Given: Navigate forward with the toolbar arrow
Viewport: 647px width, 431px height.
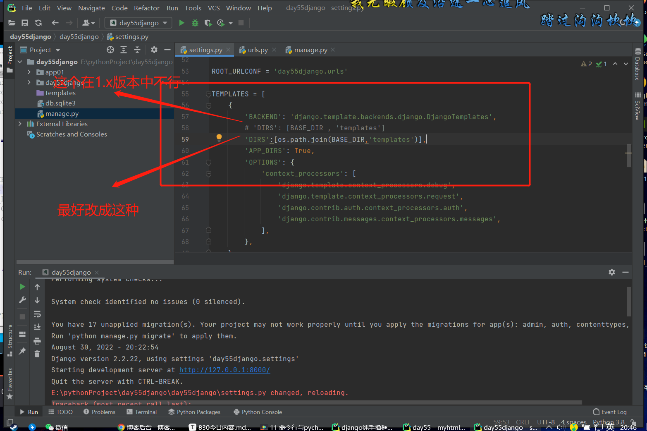Looking at the screenshot, I should [x=69, y=23].
